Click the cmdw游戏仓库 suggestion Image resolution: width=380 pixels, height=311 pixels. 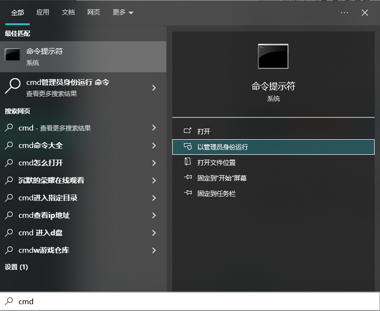[x=83, y=250]
